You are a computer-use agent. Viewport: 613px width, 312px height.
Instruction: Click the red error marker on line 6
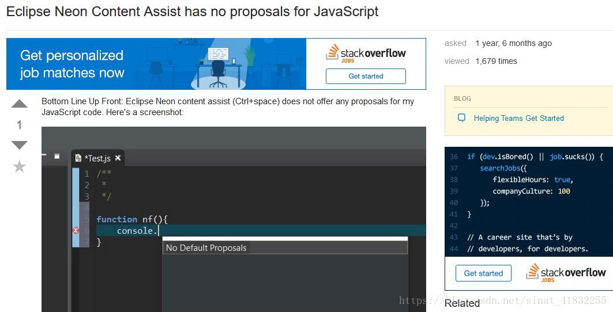click(x=76, y=231)
